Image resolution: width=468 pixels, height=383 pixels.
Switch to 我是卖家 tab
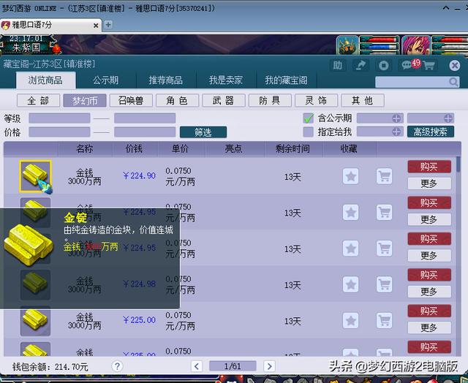tap(226, 80)
